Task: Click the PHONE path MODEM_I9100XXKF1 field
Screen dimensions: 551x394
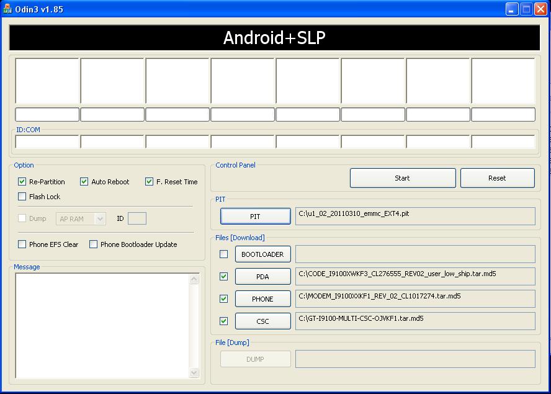Action: (x=415, y=298)
